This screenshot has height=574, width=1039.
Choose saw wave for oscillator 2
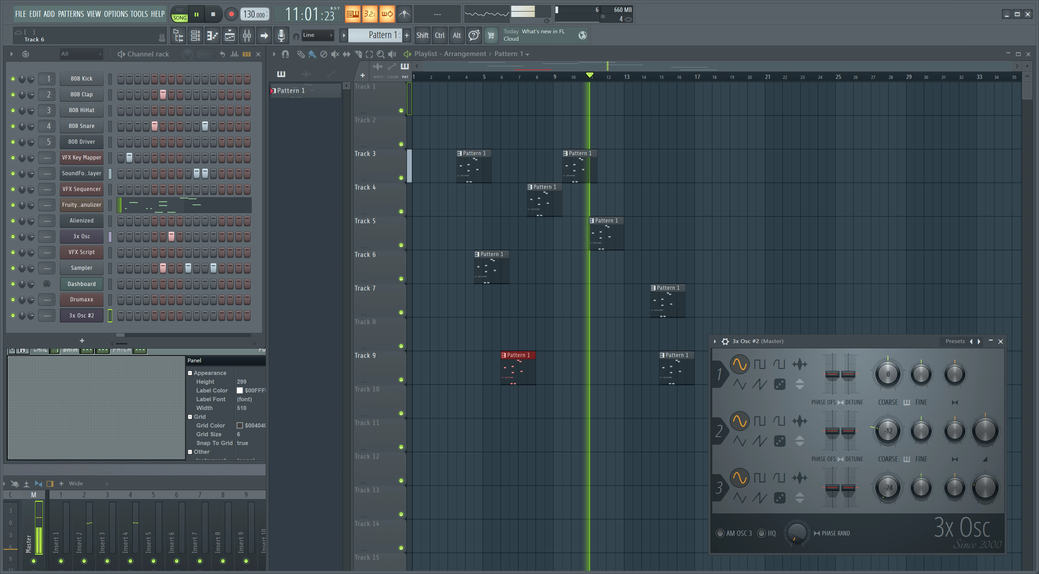760,441
